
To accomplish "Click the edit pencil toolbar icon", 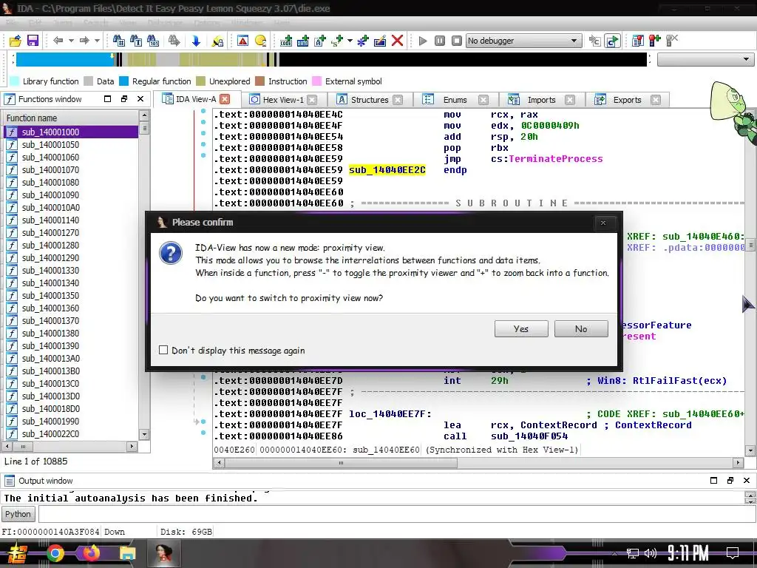I will tap(380, 41).
